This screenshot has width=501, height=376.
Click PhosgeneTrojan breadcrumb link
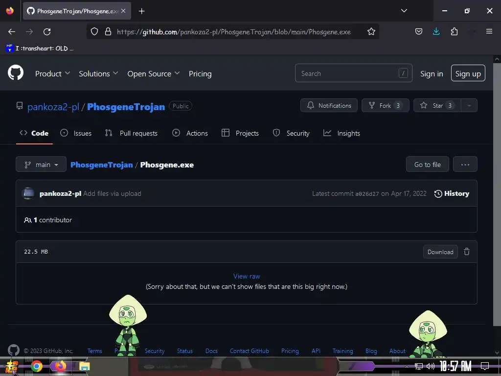101,164
